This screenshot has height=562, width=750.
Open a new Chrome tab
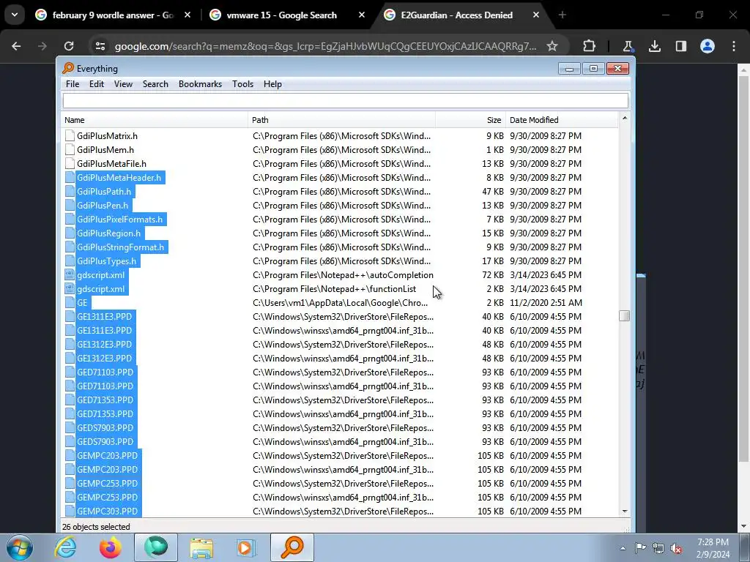click(562, 15)
